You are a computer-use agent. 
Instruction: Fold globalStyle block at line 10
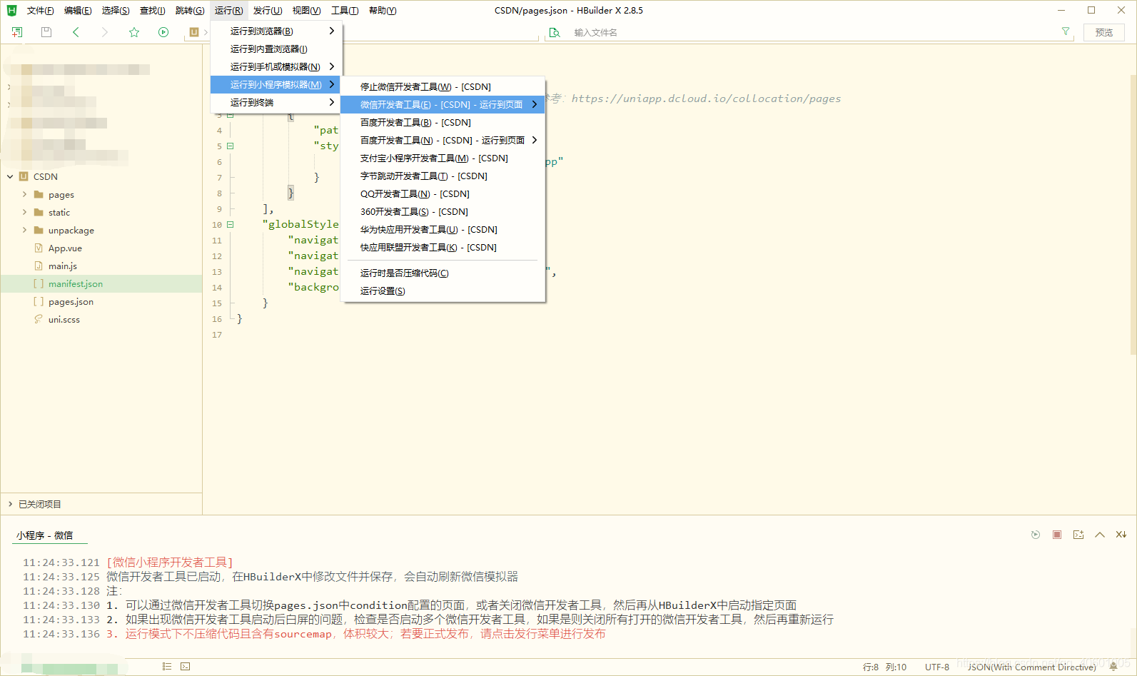click(231, 224)
